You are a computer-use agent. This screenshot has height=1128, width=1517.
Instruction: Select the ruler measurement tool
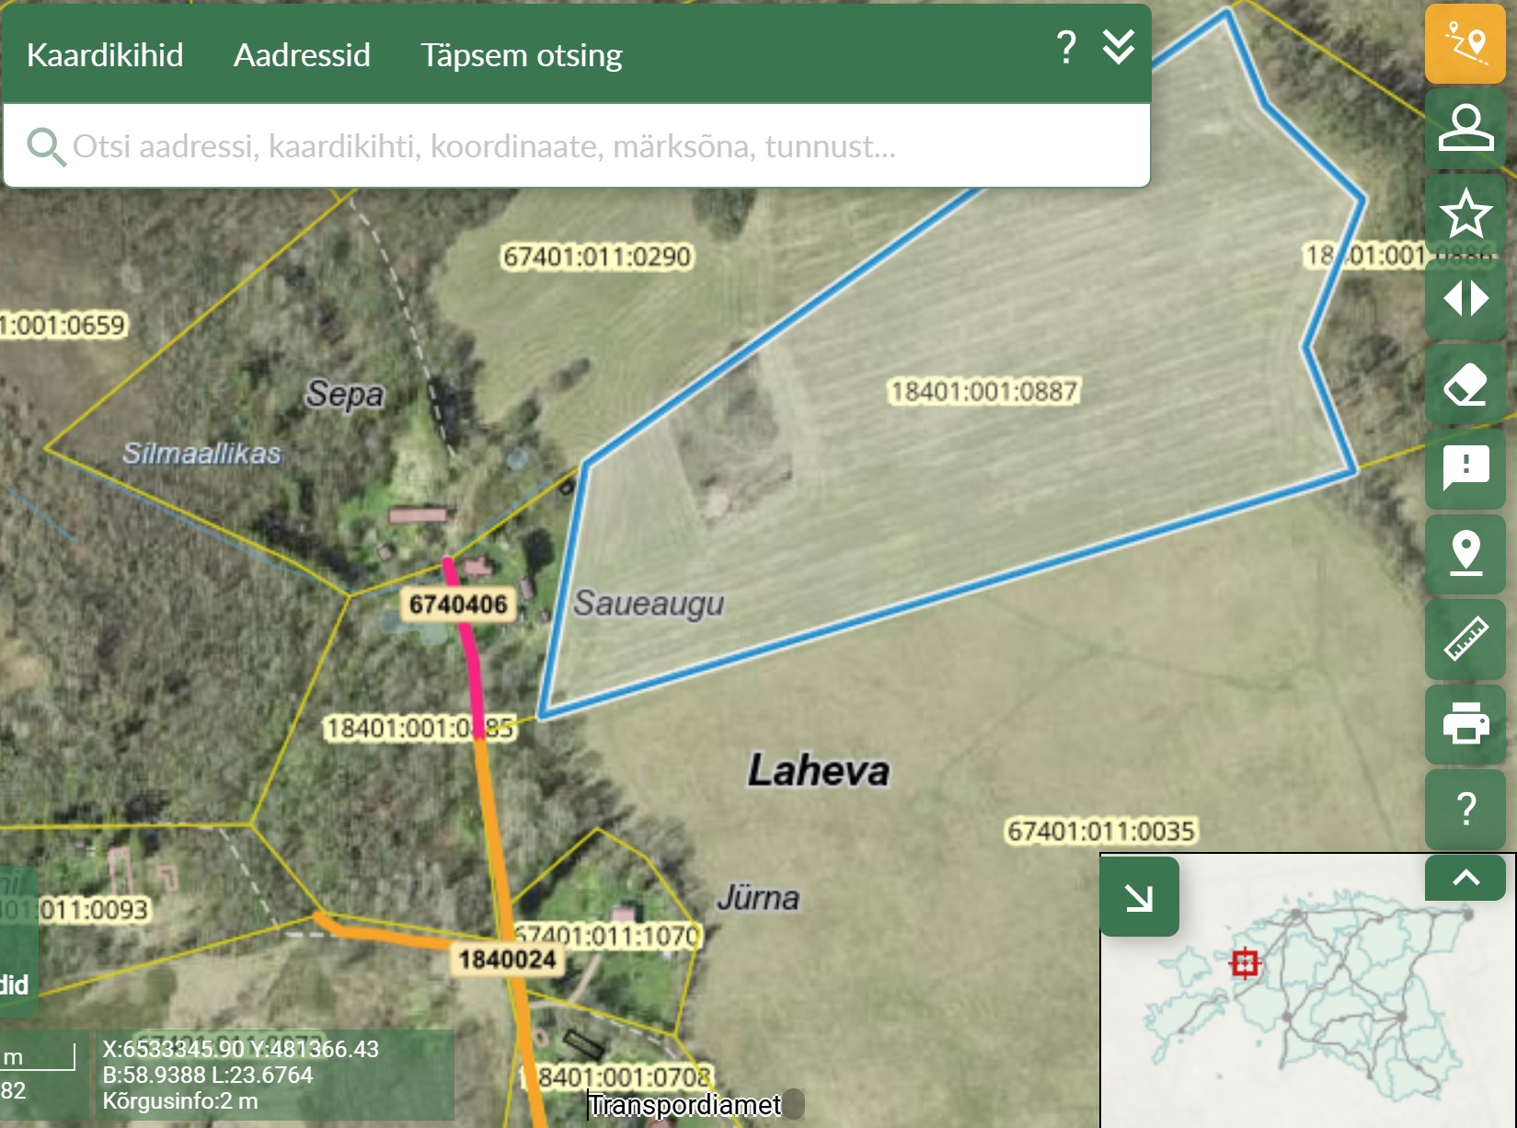[x=1465, y=639]
